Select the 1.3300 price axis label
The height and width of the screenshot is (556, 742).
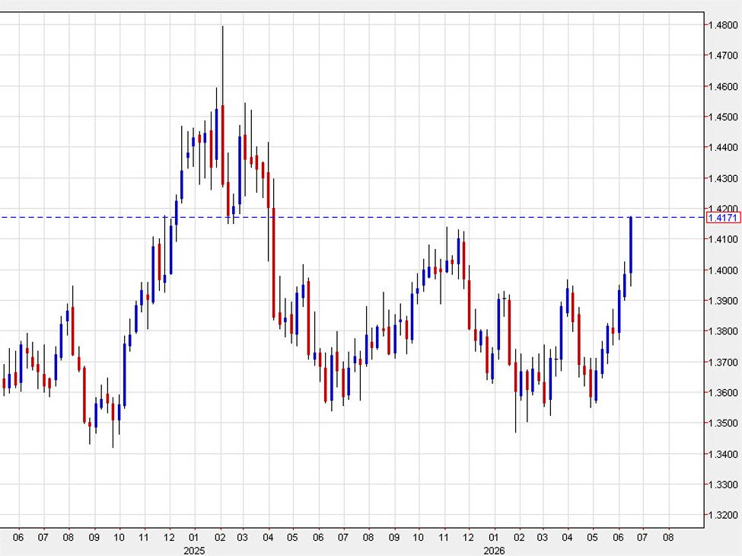724,484
